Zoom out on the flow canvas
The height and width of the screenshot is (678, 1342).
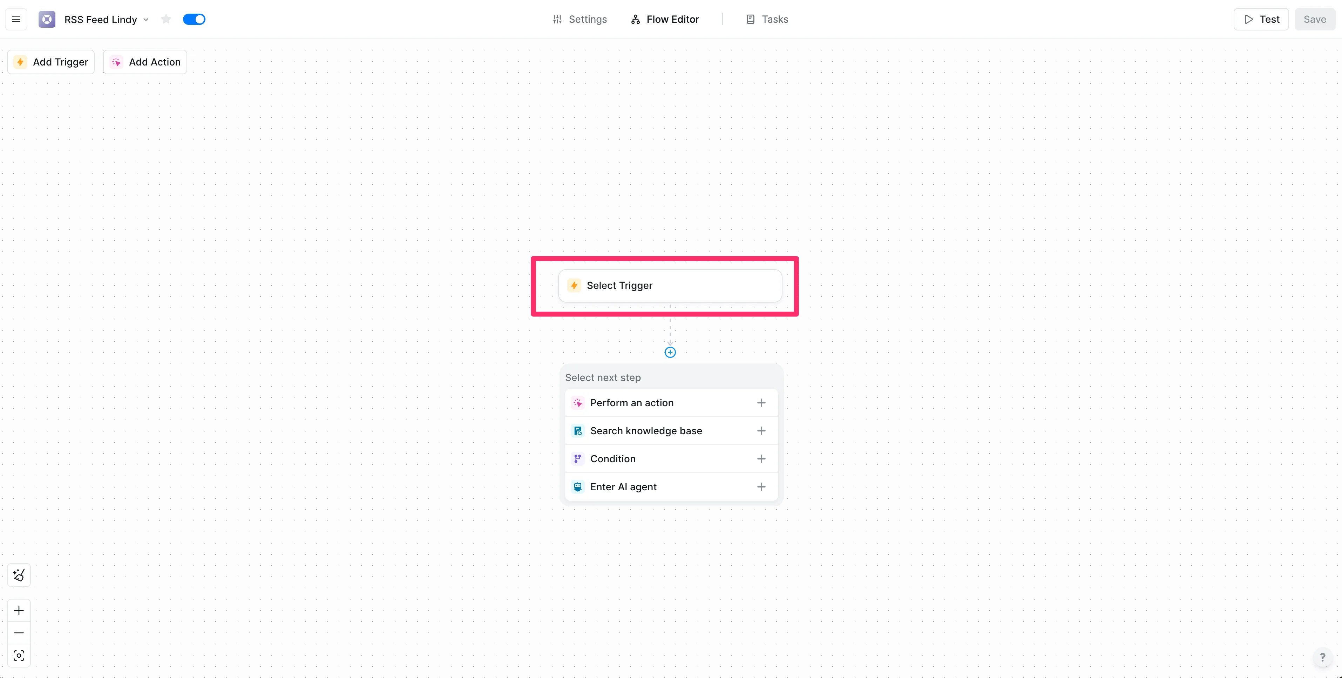coord(19,633)
